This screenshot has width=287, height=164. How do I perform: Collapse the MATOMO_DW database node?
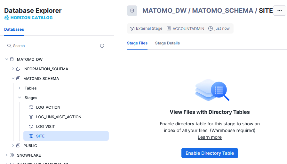7,59
